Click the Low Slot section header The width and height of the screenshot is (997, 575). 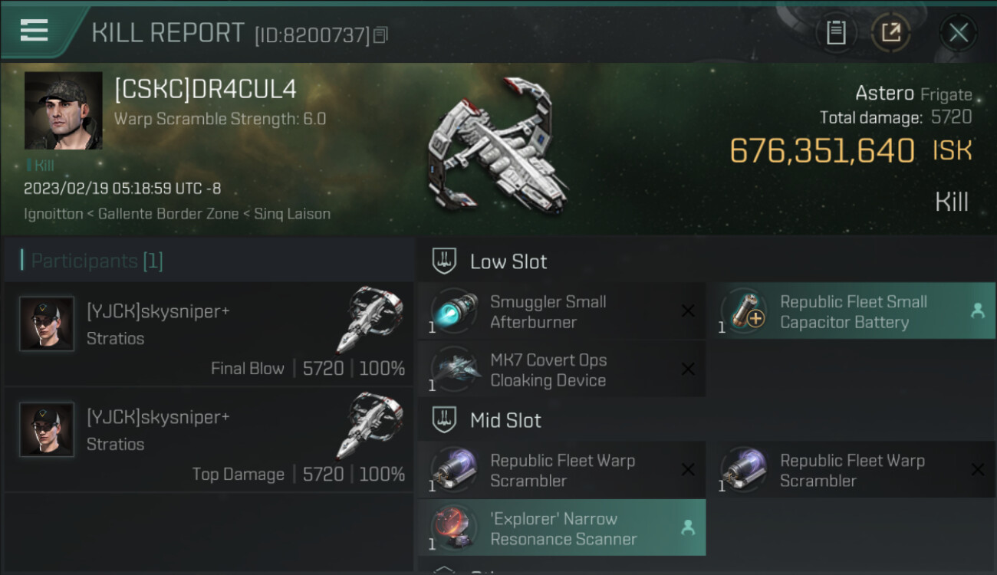coord(508,261)
